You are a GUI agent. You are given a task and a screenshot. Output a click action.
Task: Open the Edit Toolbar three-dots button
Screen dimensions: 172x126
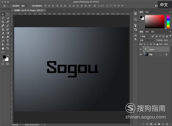[x=3, y=52]
